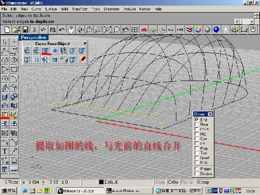260x195 pixels.
Task: Click the Default layer black swatch
Action: (x=101, y=182)
